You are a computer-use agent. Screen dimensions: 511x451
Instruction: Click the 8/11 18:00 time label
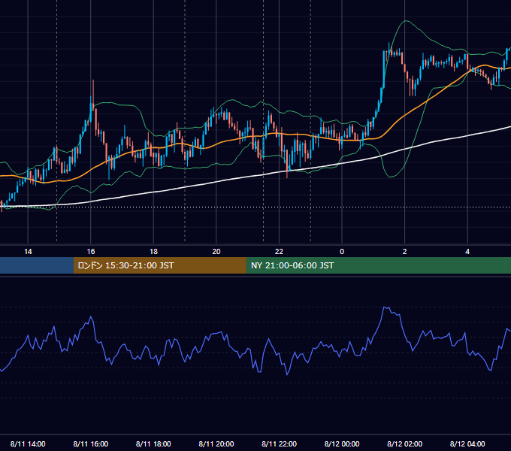pos(153,443)
